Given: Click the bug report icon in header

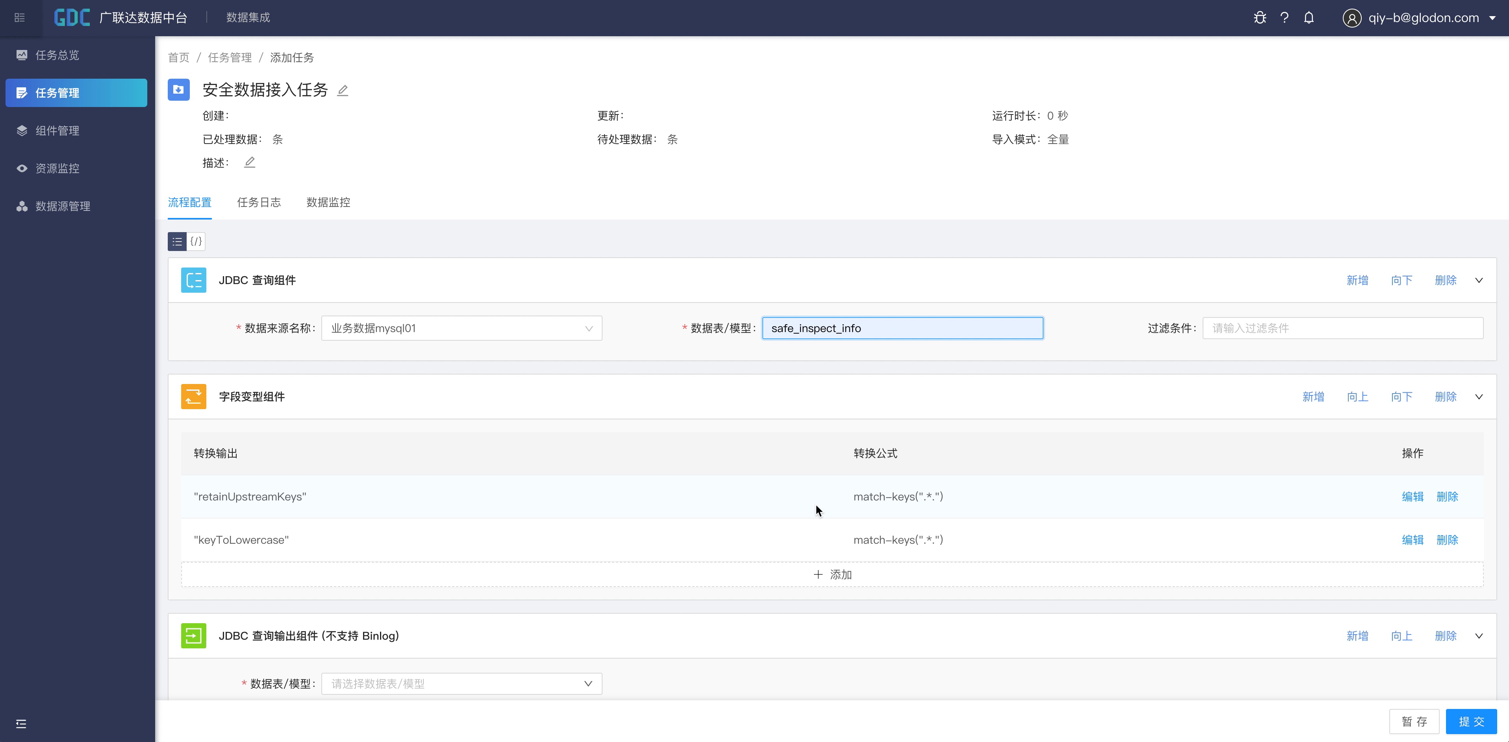Looking at the screenshot, I should 1259,18.
